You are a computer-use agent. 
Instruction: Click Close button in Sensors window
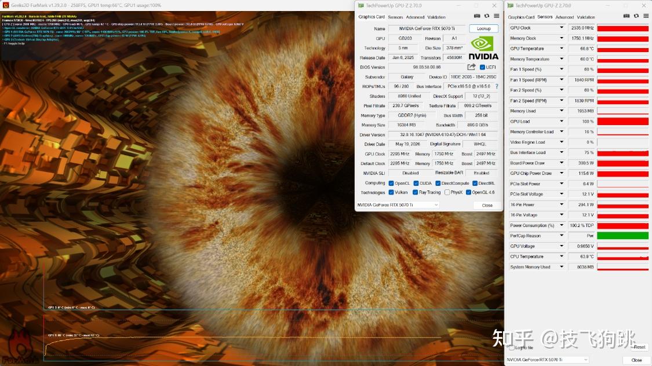pyautogui.click(x=636, y=360)
